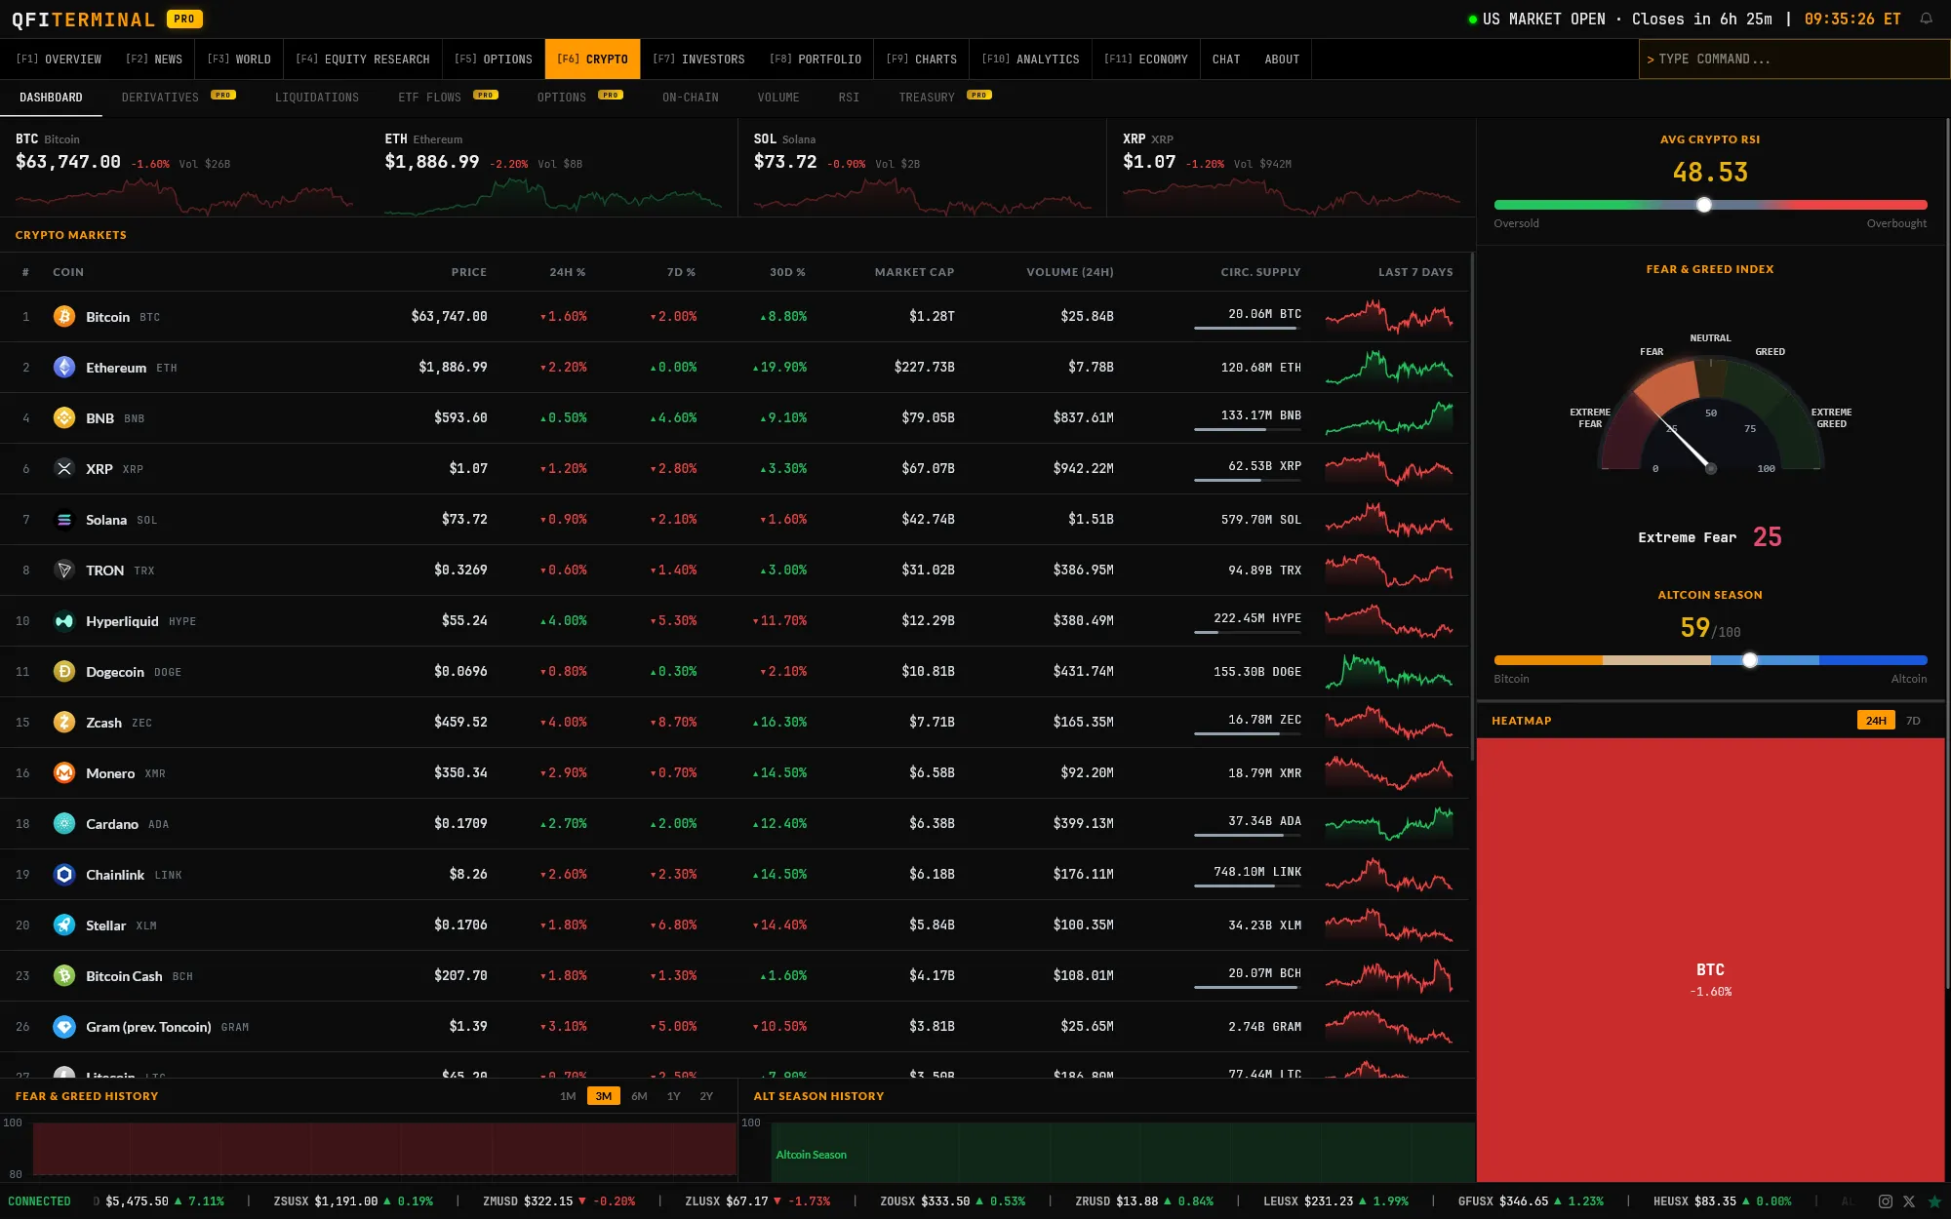Click the Gram (Toncoin) coin icon
1951x1220 pixels.
click(x=64, y=1027)
